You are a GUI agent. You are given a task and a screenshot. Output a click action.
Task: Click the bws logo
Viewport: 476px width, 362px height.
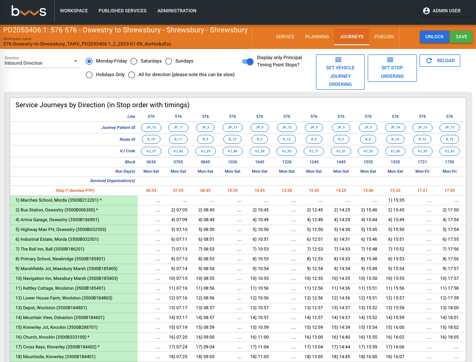coord(27,11)
